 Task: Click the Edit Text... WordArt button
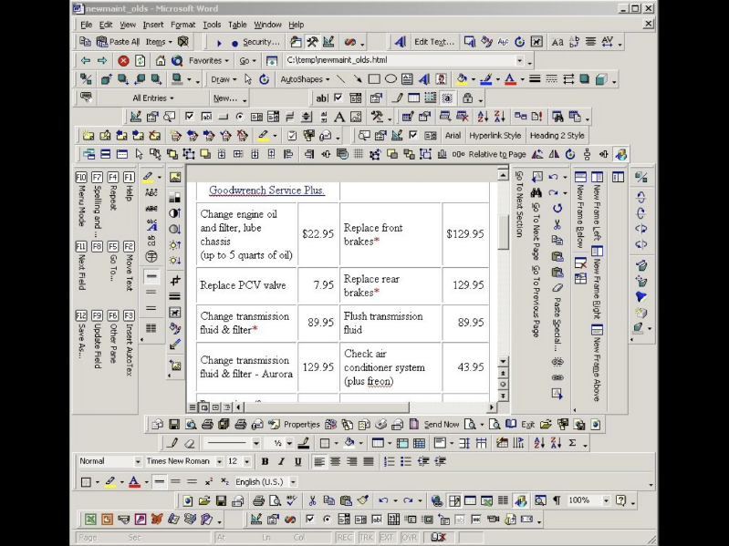[433, 42]
